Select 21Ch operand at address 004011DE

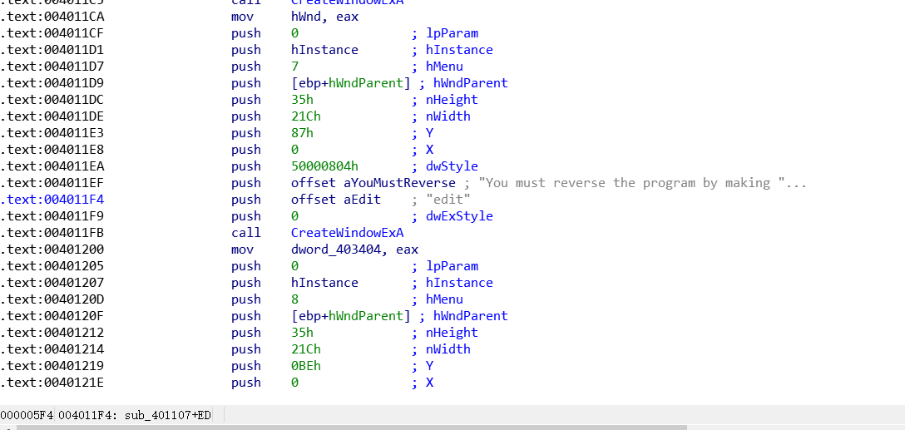(x=306, y=116)
